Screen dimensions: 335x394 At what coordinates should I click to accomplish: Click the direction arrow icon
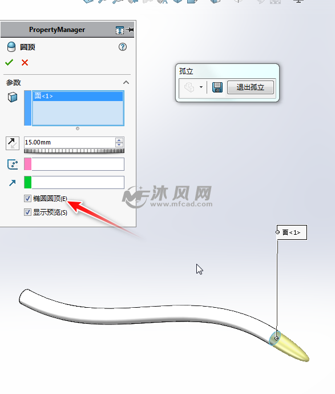click(x=13, y=183)
